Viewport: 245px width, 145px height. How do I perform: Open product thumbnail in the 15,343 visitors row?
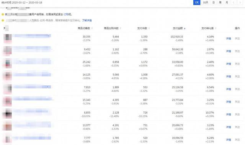(x=8, y=102)
